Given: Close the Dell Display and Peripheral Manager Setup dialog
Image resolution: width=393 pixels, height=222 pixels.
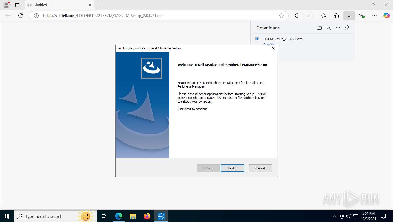Looking at the screenshot, I should (x=273, y=48).
